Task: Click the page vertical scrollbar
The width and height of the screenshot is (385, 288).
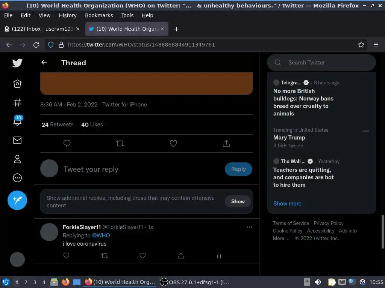Action: click(382, 231)
